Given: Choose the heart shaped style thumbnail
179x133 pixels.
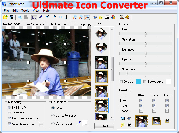Looking at the screenshot, I should (101, 48).
